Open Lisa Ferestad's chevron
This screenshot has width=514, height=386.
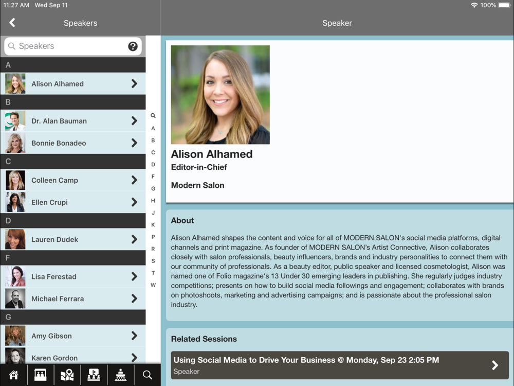click(x=134, y=276)
